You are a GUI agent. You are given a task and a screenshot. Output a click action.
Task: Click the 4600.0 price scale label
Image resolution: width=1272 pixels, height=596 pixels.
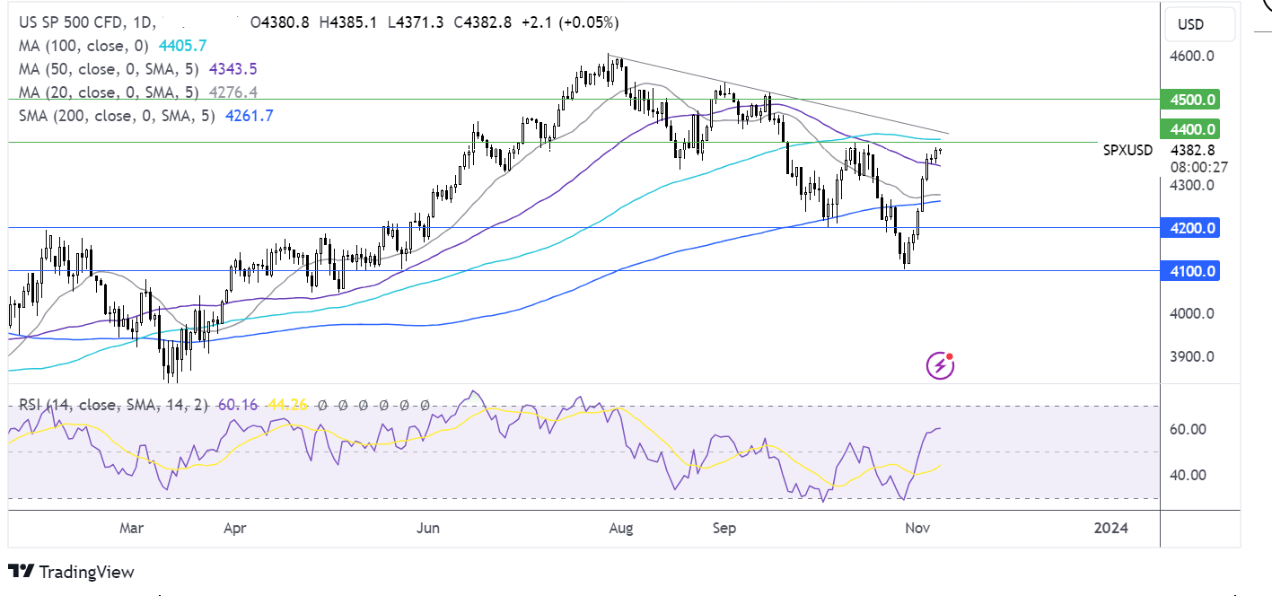click(x=1193, y=56)
